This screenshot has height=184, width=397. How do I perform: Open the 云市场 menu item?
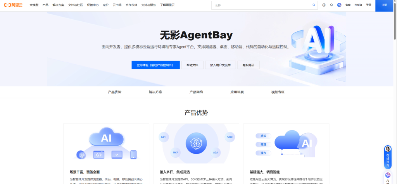pos(117,5)
